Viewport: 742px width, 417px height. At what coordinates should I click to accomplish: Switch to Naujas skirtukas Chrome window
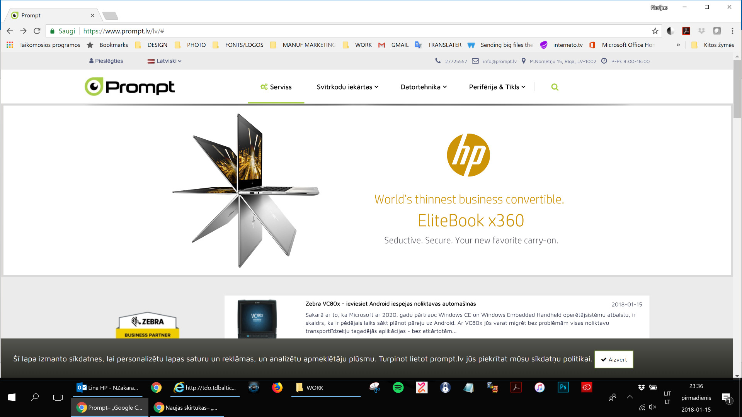point(187,408)
